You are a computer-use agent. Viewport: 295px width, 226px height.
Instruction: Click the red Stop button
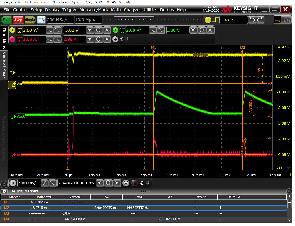pos(18,20)
